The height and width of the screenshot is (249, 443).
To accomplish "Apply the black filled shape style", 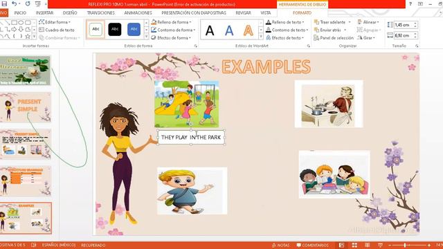I will click(x=115, y=29).
